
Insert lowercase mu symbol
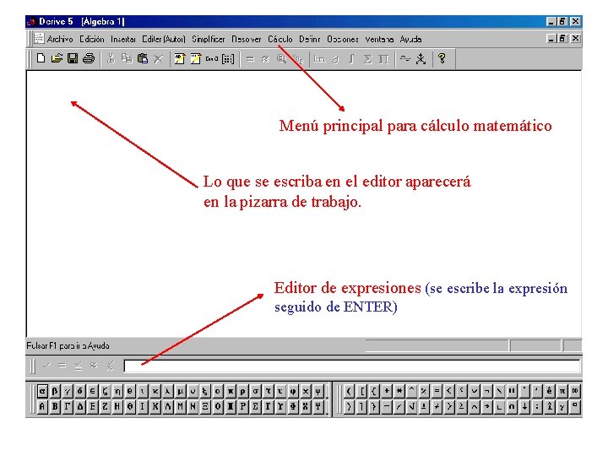tap(181, 391)
